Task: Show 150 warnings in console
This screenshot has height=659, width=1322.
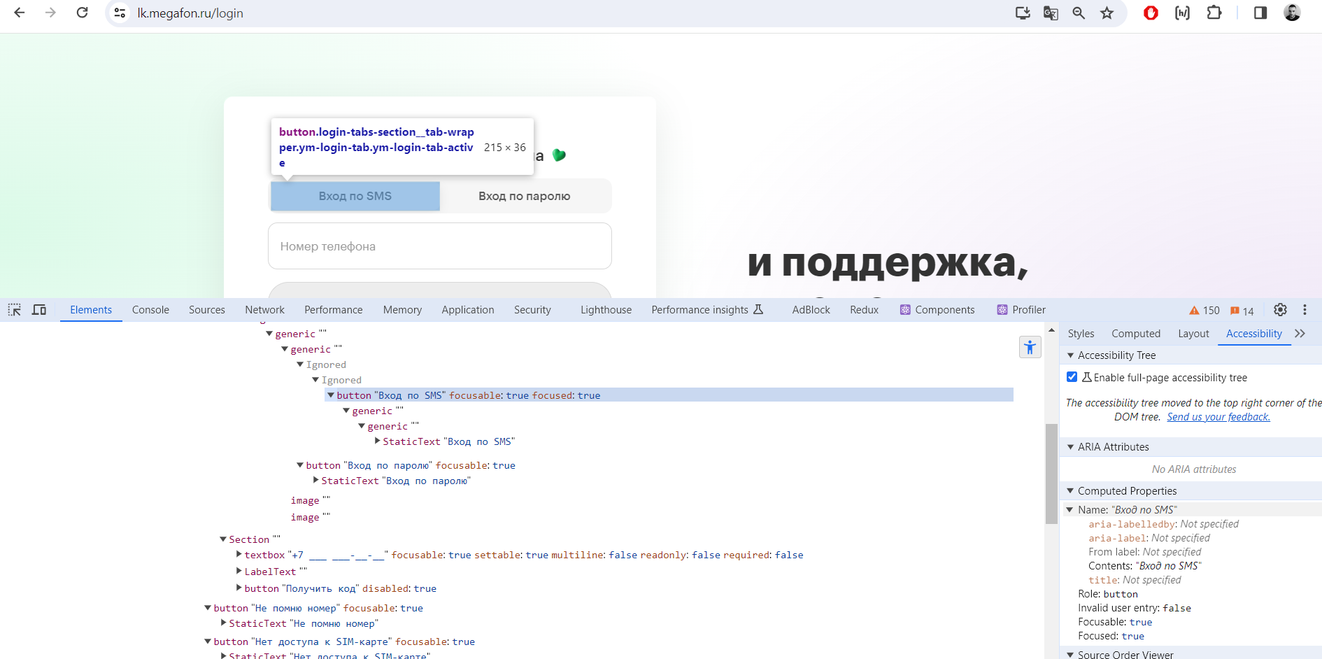Action: (1204, 311)
